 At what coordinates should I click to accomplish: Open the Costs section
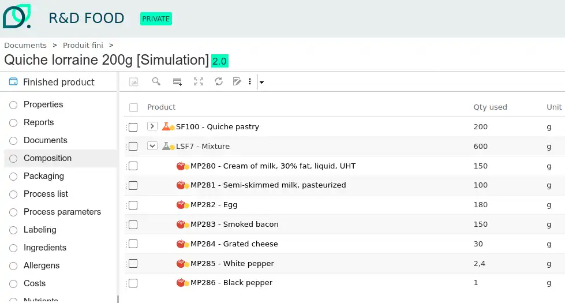pyautogui.click(x=35, y=283)
